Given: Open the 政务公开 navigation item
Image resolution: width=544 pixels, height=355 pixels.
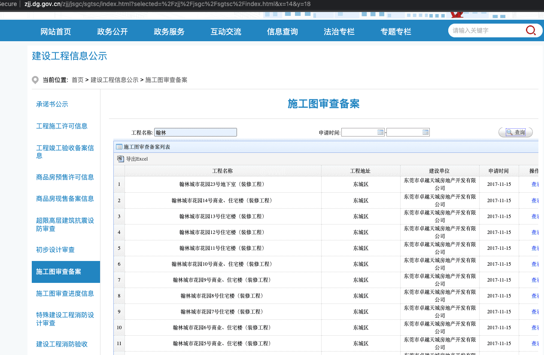Looking at the screenshot, I should pyautogui.click(x=112, y=32).
